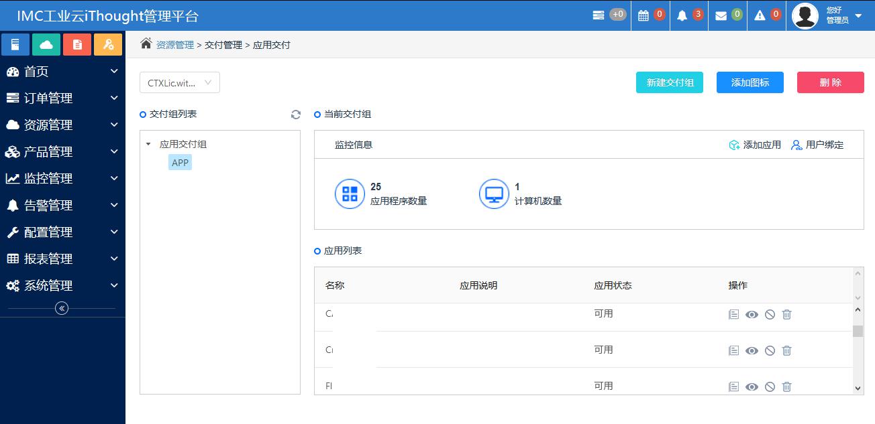Open the 订单管理 sidebar menu
Viewport: 875px width, 424px height.
(62, 98)
